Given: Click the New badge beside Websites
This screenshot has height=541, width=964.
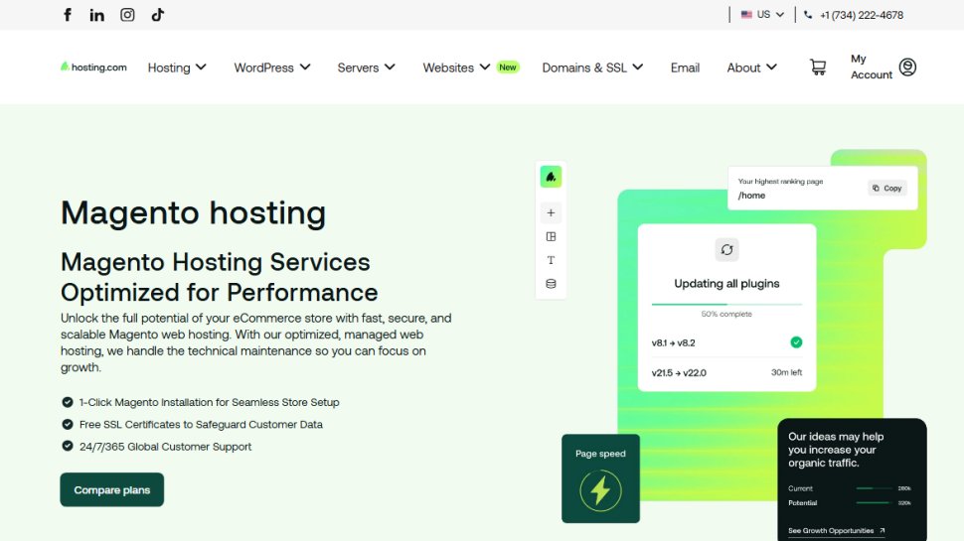Looking at the screenshot, I should click(508, 67).
